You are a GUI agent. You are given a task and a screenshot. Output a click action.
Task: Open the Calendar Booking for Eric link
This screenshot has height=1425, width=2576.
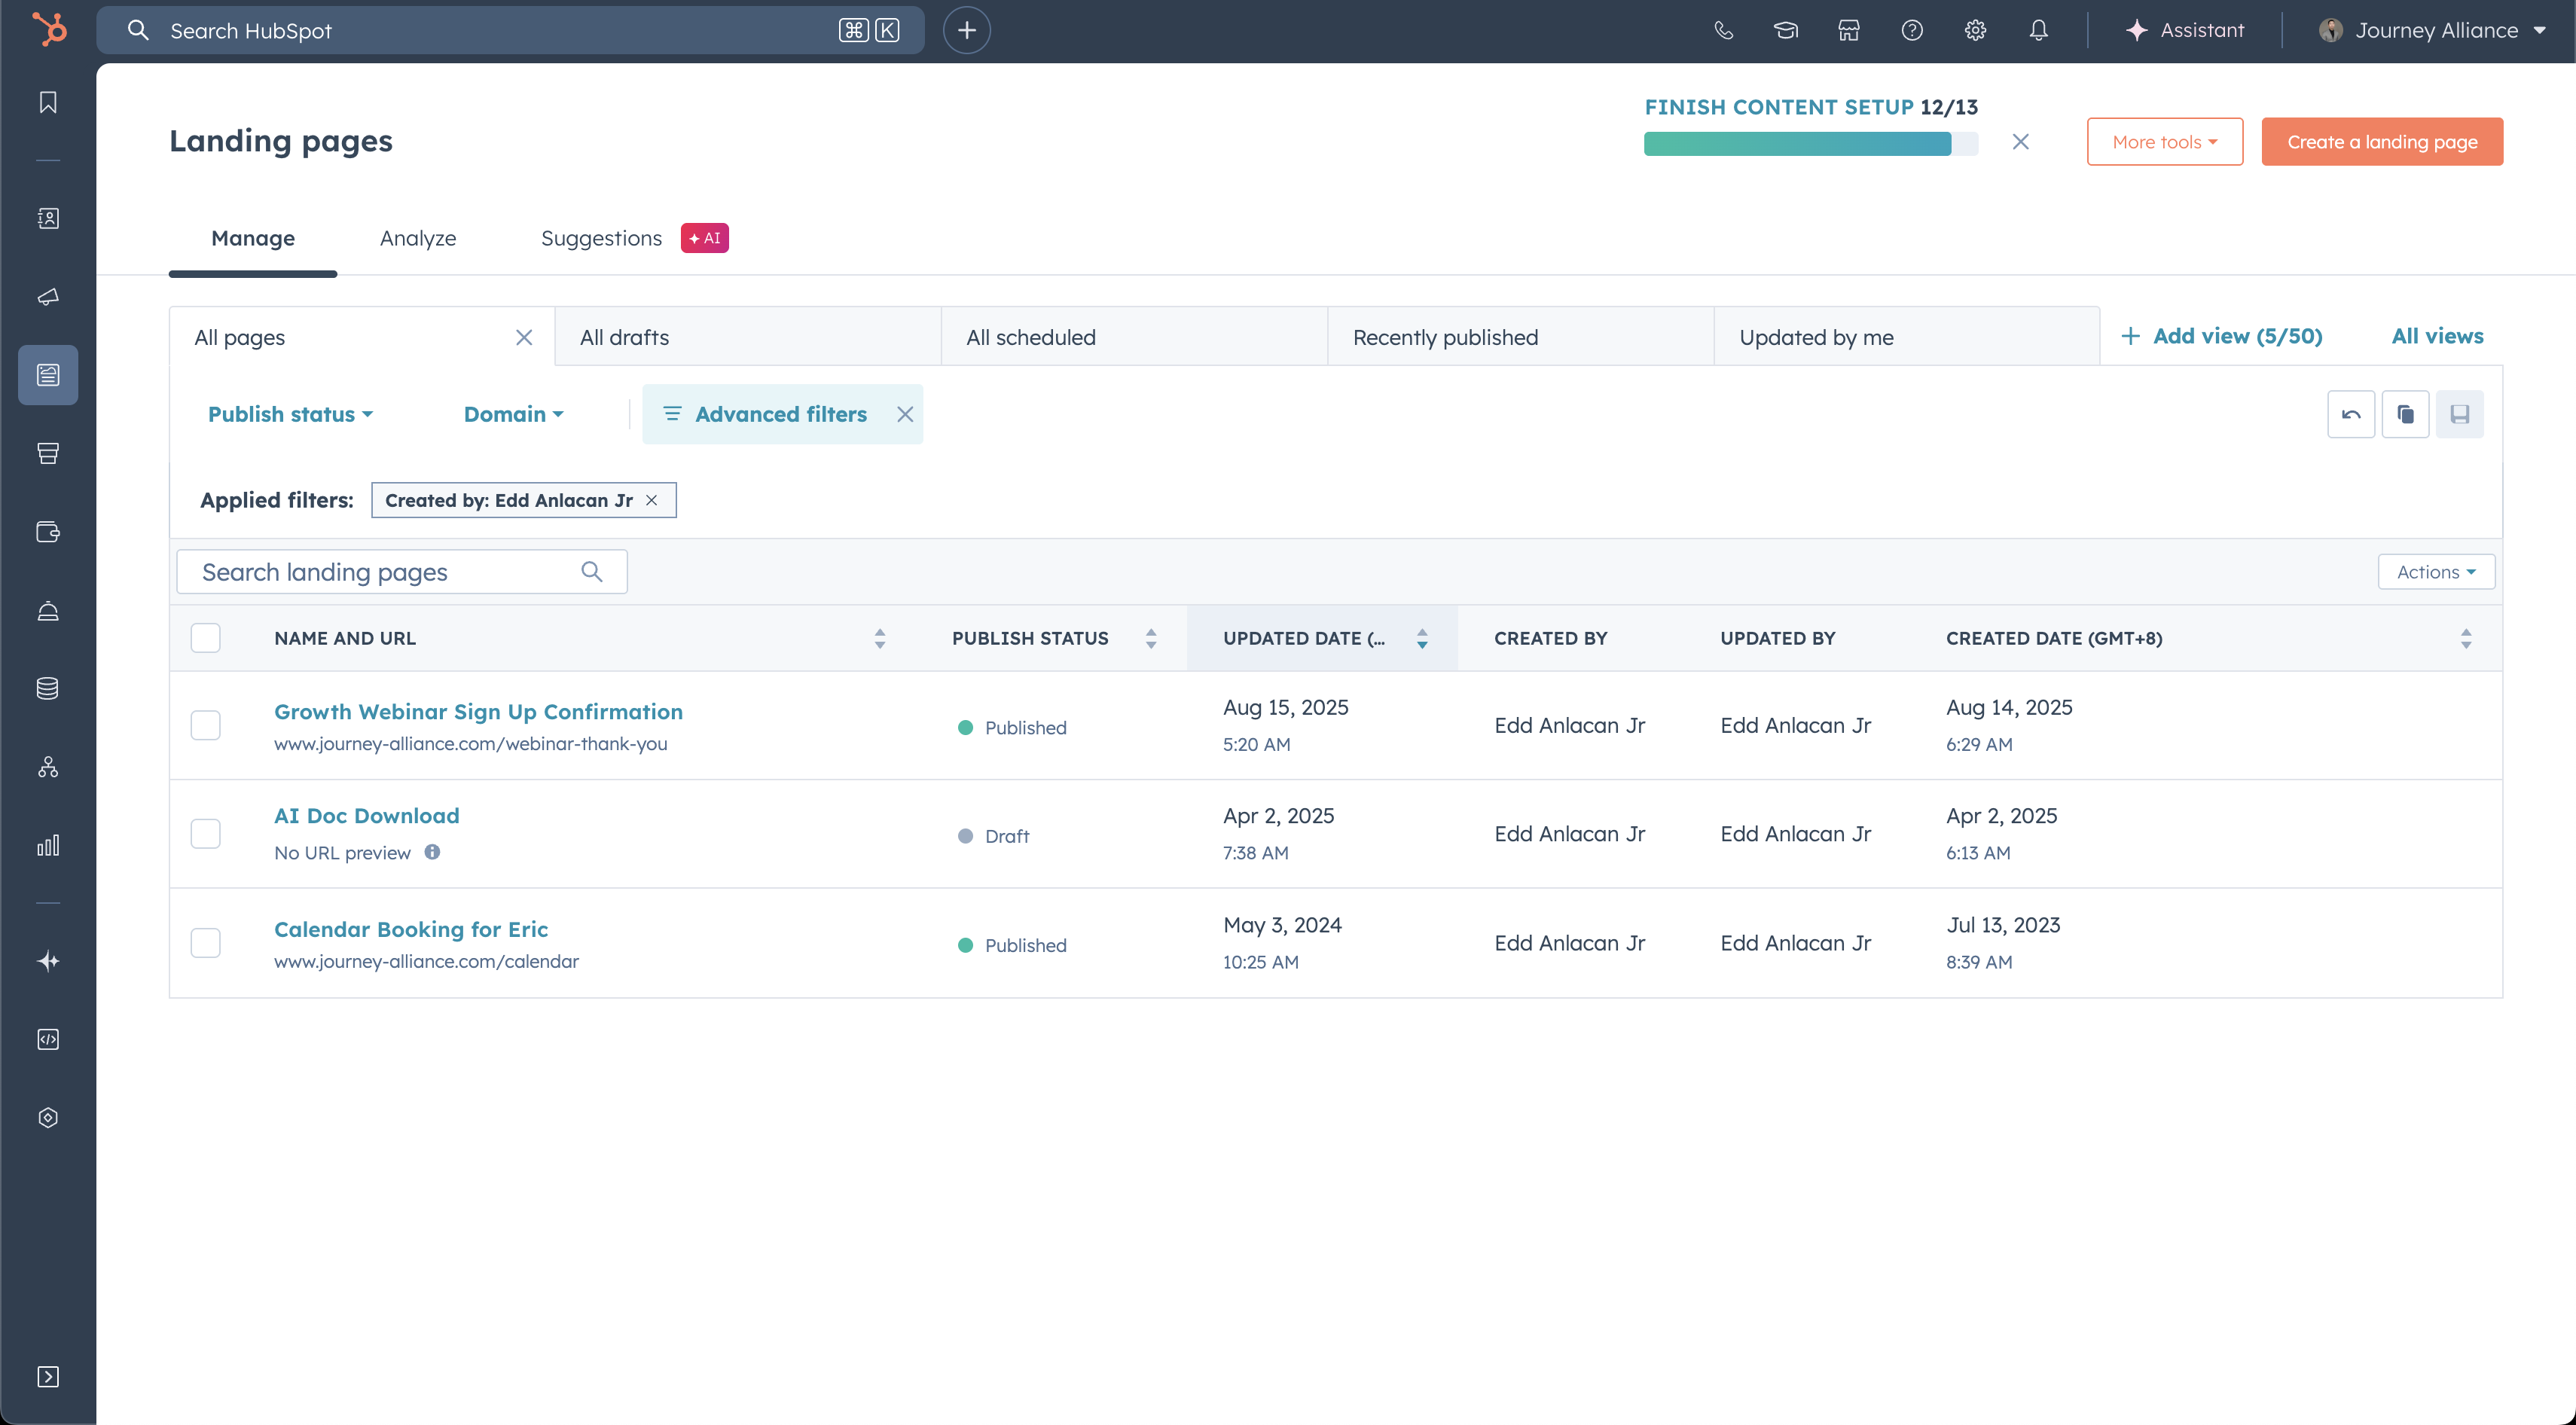[411, 929]
